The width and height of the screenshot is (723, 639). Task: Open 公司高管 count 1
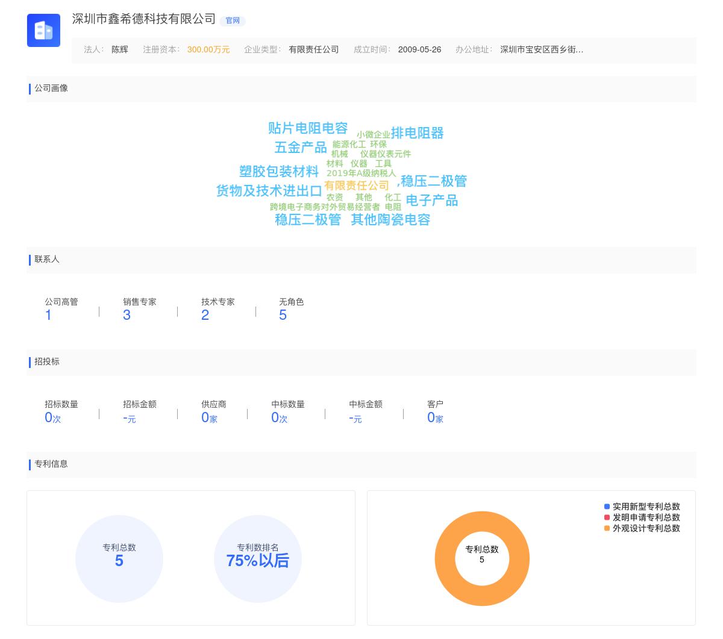pos(48,315)
